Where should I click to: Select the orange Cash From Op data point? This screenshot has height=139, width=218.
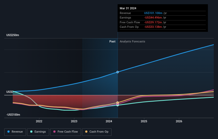tap(118, 103)
